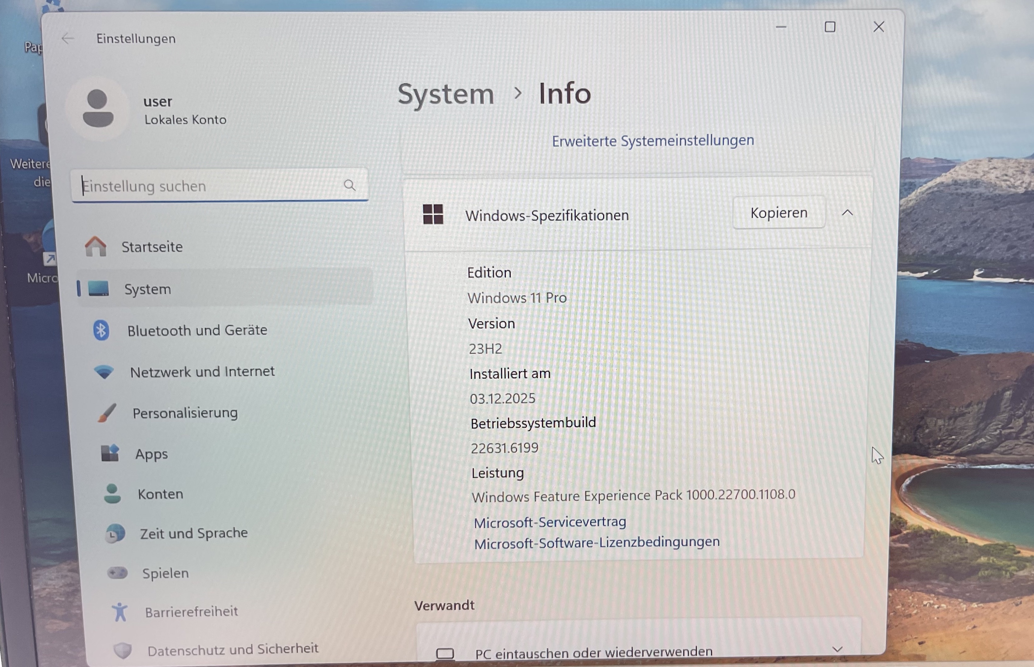Viewport: 1034px width, 667px height.
Task: Click the Datenschutz shield icon
Action: [x=123, y=650]
